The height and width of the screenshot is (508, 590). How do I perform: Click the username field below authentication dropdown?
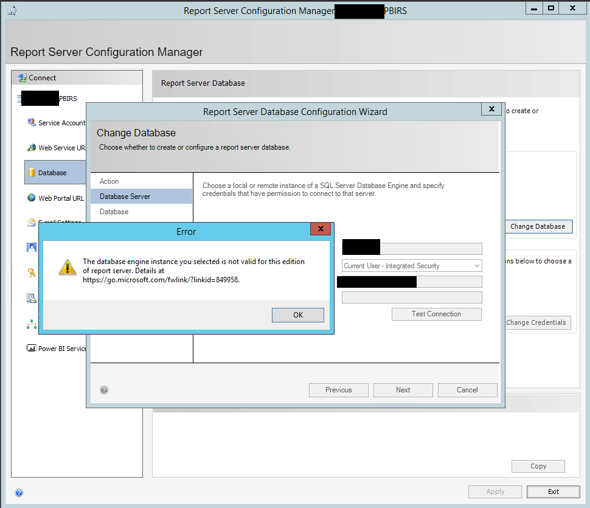[412, 282]
